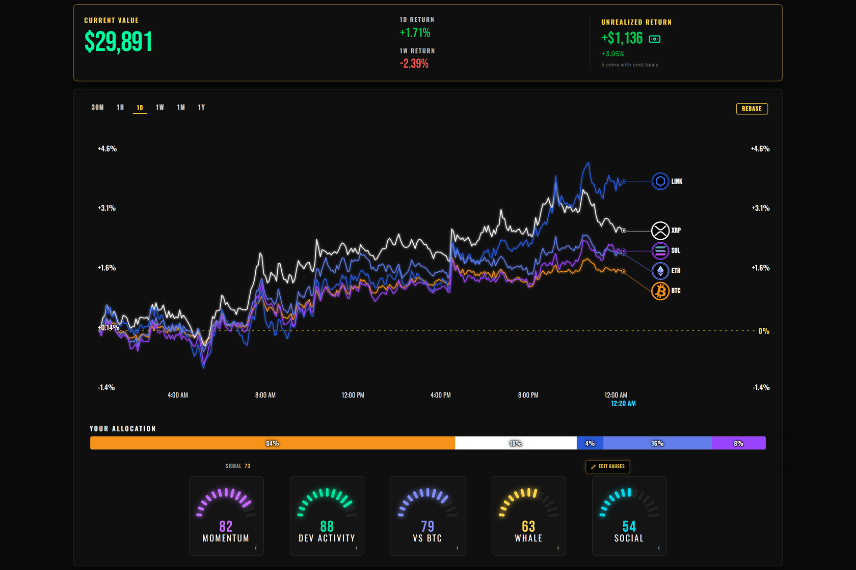The height and width of the screenshot is (570, 856).
Task: Click the +0.14% start label on chart
Action: click(109, 328)
